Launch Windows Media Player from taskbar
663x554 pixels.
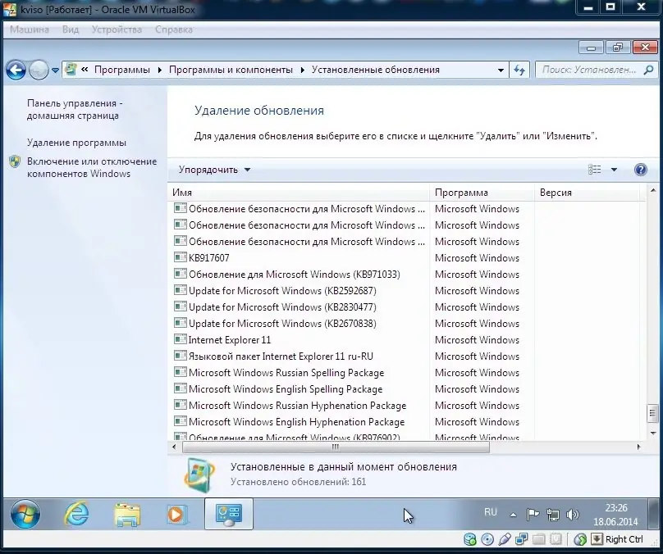pos(176,515)
